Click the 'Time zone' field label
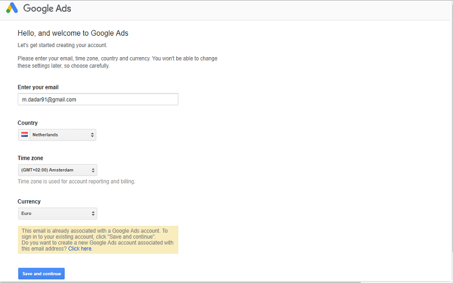 [x=31, y=158]
